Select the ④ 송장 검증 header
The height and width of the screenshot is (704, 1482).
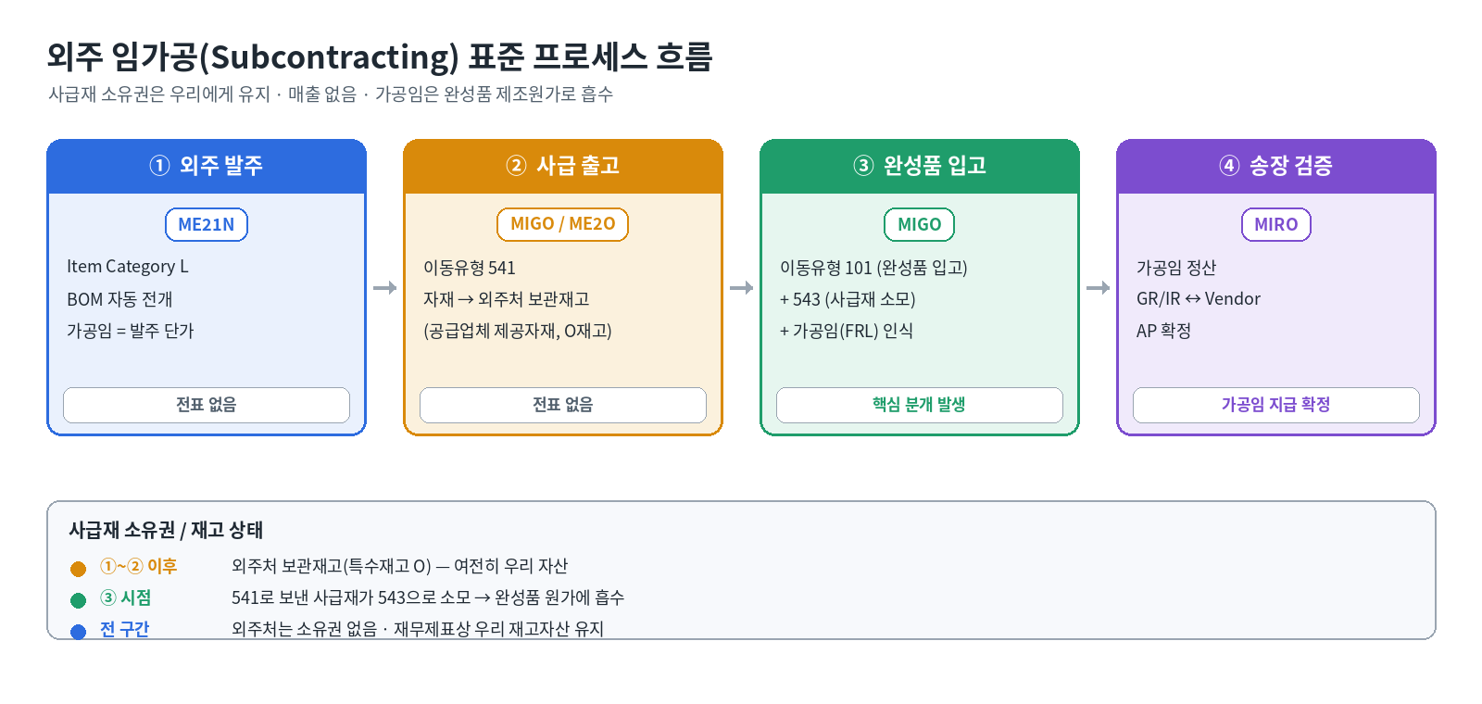tap(1276, 166)
